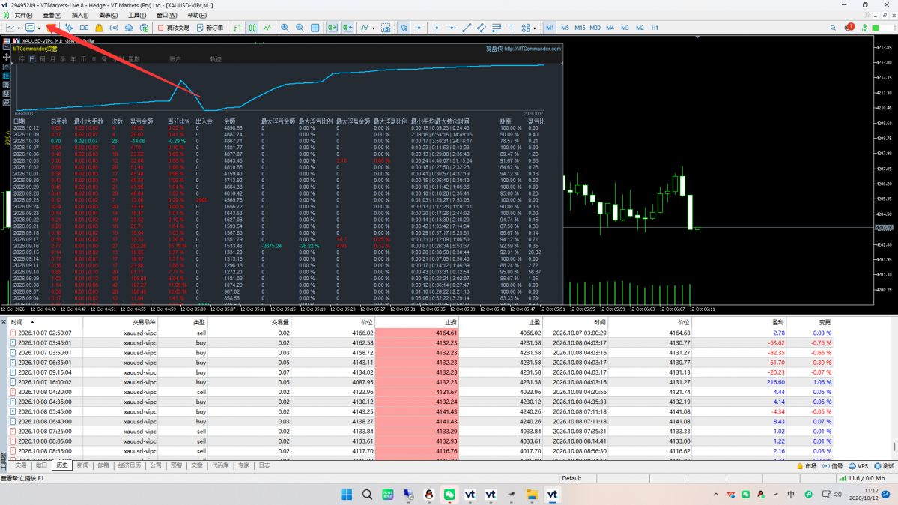
Task: Show hidden system tray icons chevron
Action: click(715, 494)
